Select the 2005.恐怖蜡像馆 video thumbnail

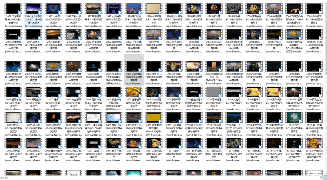pos(74,66)
